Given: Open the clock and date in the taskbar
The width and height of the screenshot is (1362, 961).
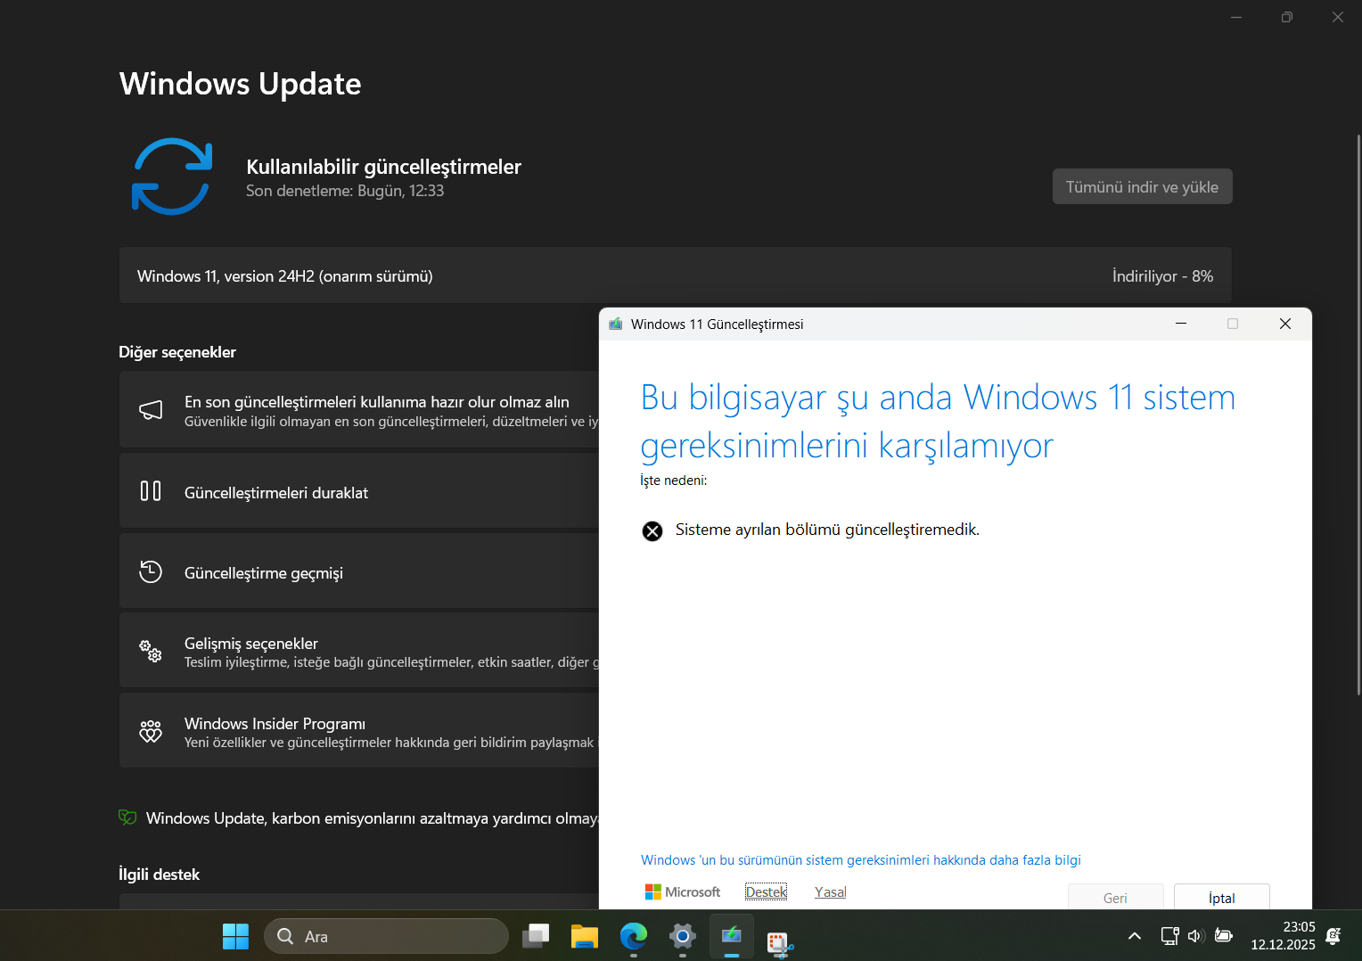Looking at the screenshot, I should coord(1283,936).
